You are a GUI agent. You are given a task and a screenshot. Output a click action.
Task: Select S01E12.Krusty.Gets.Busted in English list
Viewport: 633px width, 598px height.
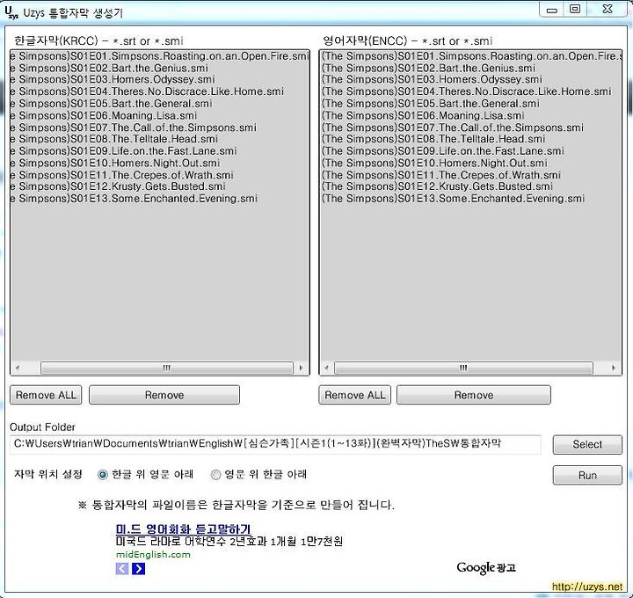470,186
